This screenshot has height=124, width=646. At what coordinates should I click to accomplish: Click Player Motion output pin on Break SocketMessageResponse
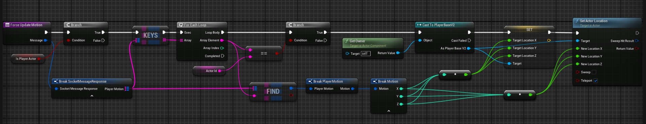[127, 89]
